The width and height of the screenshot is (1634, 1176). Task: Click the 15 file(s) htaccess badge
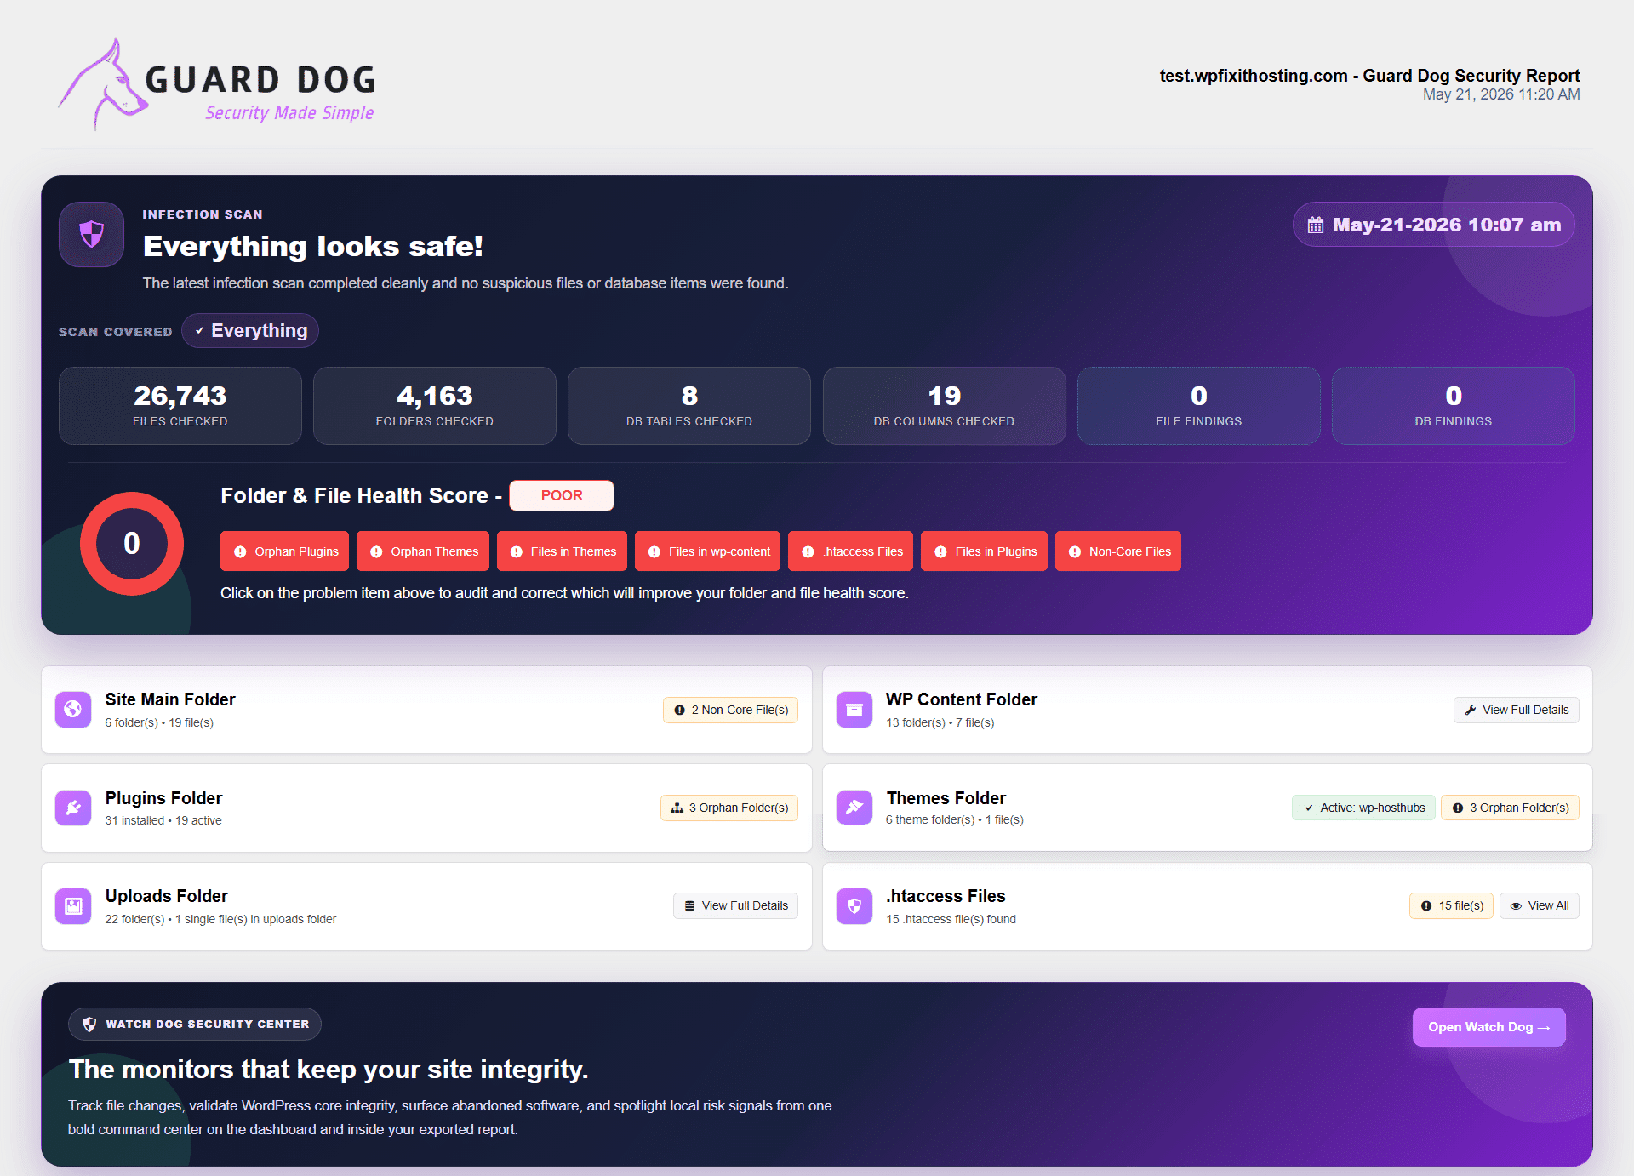pyautogui.click(x=1452, y=905)
